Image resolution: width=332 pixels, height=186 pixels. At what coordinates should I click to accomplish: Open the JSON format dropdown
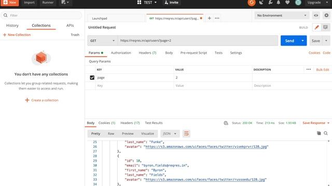(170, 133)
